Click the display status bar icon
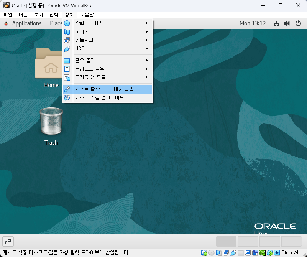Viewport: 307px width, 257px height. coord(248,253)
